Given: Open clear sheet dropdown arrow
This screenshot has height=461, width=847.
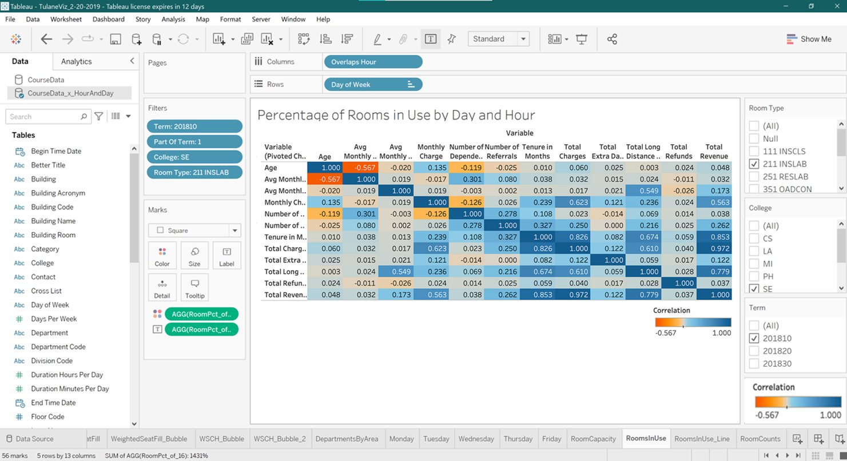Looking at the screenshot, I should point(281,39).
